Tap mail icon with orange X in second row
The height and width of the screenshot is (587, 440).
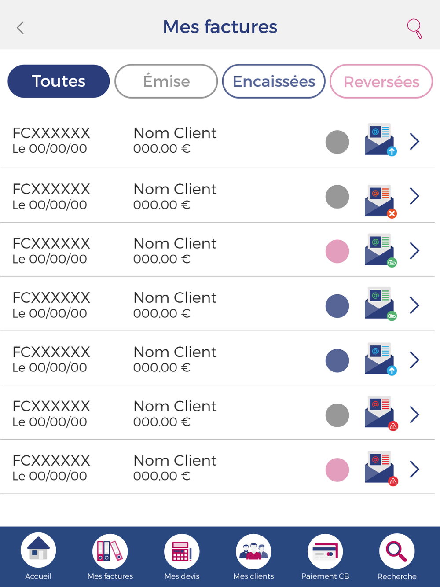381,202
